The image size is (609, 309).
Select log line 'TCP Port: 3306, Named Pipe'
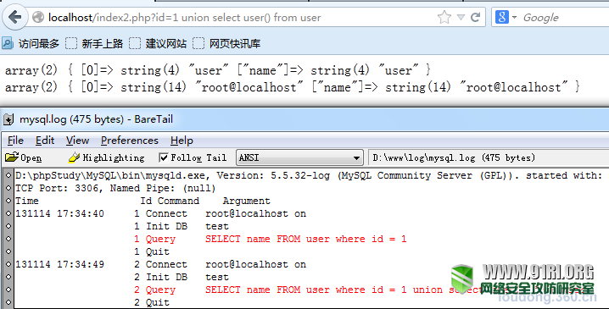pos(115,188)
